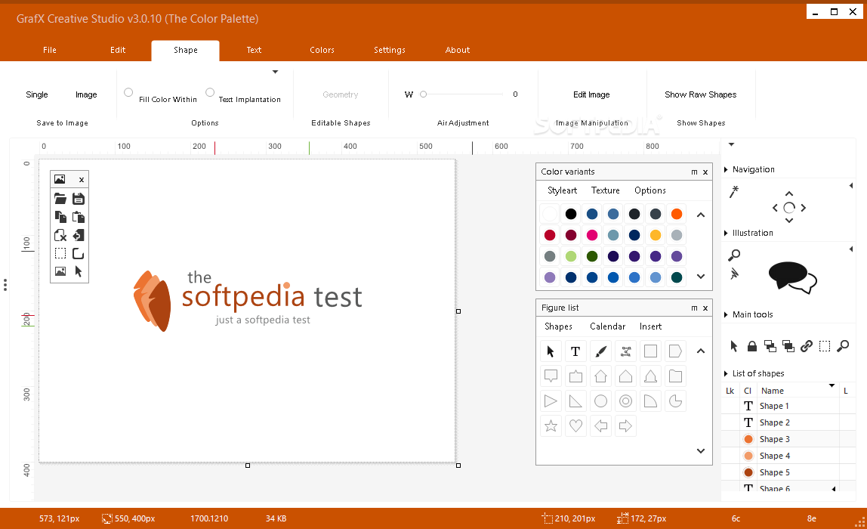Click the save disk icon in floating toolbox
This screenshot has width=867, height=529.
tap(79, 199)
